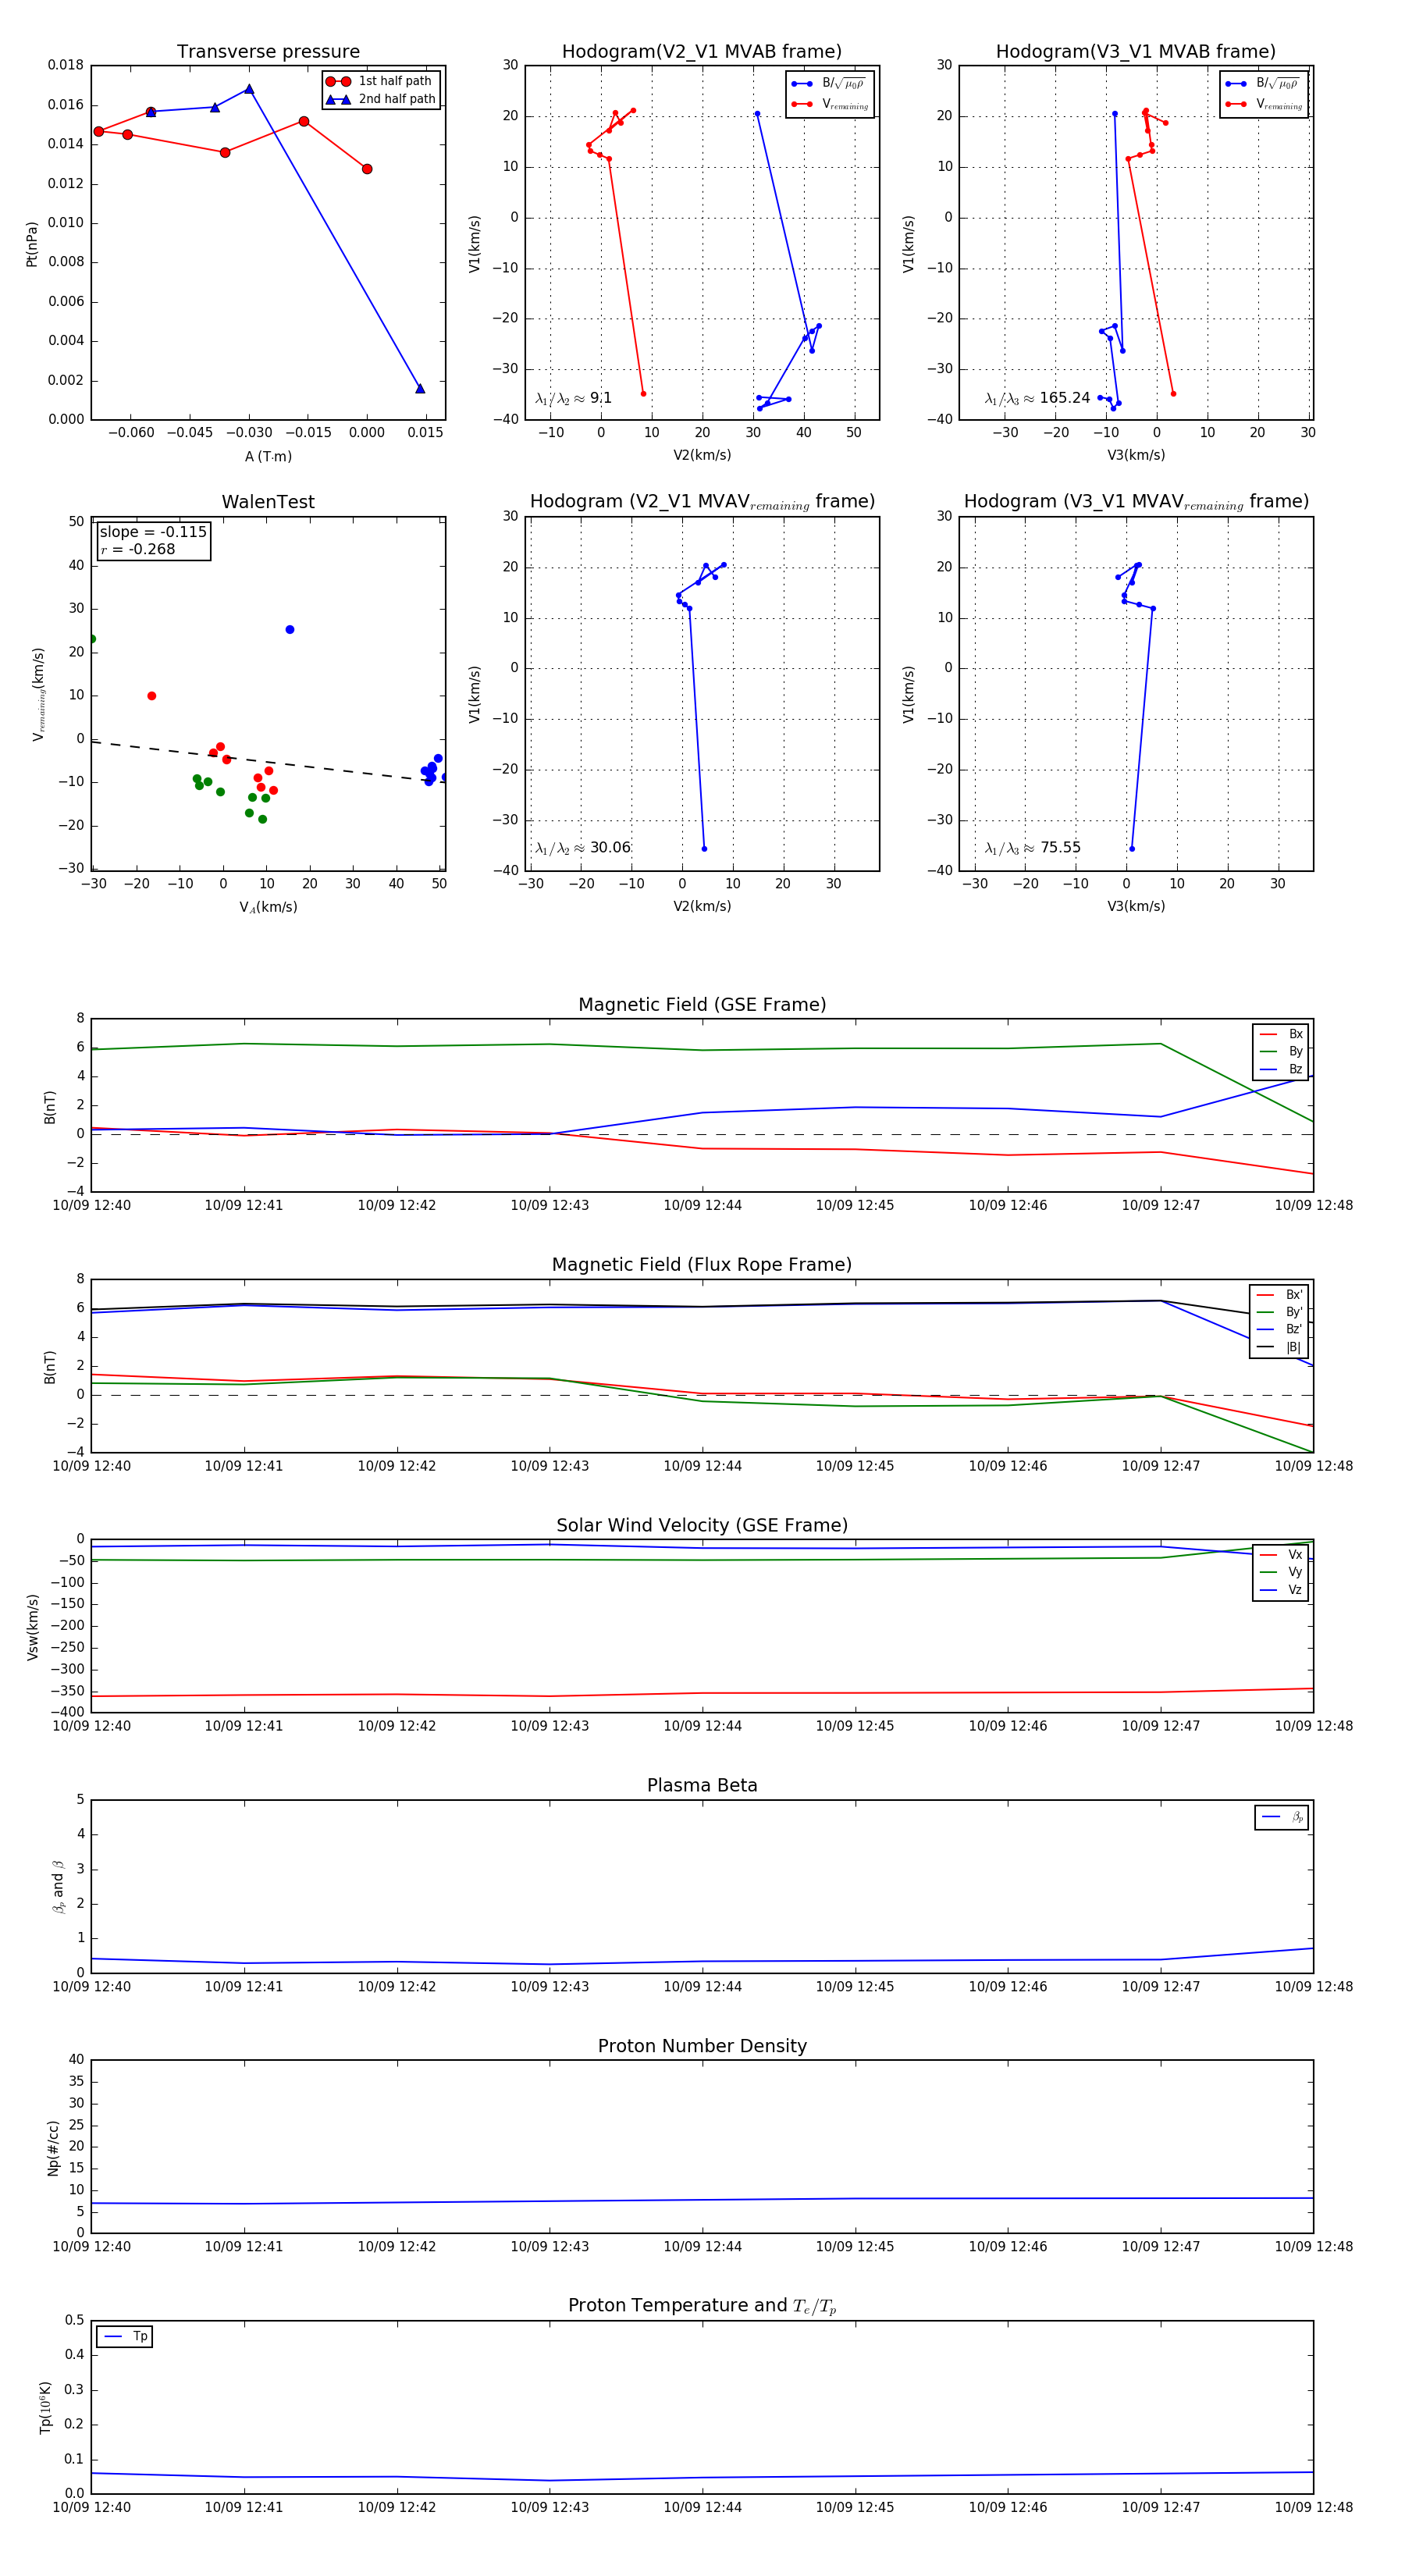1405x2576 pixels.
Task: Click the "λ1/λ3 ≈ 75.55" annotation
Action: (x=1033, y=848)
